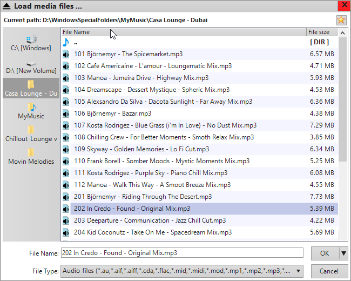Click the eject icon in title bar

pos(6,6)
